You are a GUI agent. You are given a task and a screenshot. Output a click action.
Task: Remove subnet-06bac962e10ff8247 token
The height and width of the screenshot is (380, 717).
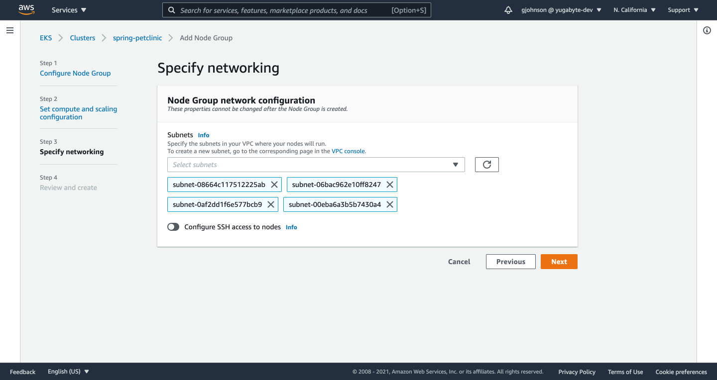click(390, 184)
